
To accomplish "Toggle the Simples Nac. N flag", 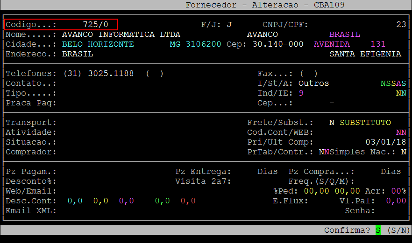I will click(403, 152).
